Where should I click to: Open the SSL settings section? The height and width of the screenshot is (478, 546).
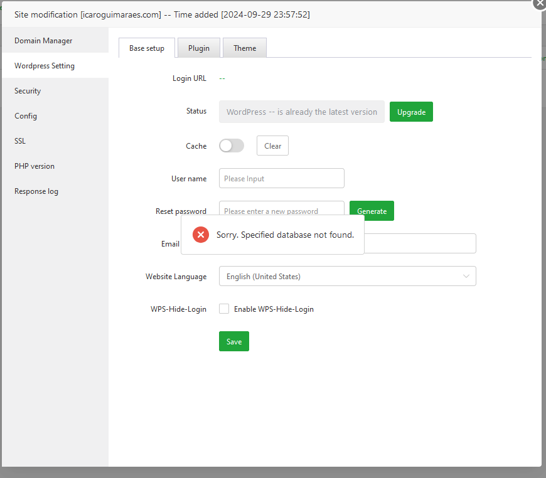click(20, 141)
